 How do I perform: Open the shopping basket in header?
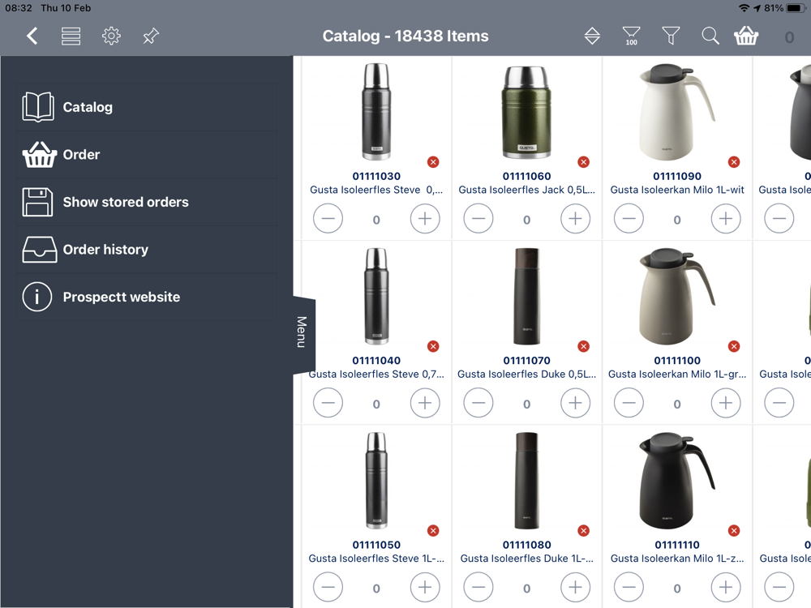click(746, 36)
